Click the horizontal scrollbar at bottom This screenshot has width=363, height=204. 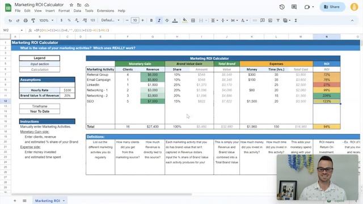[x=102, y=194]
